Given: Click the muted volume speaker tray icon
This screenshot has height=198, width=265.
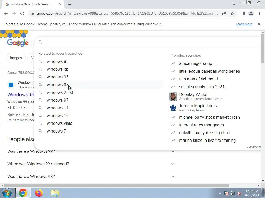Looking at the screenshot, I should [239, 193].
